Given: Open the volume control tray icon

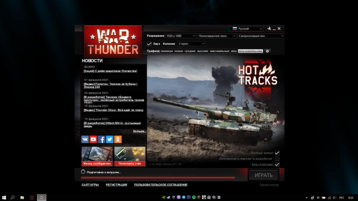Looking at the screenshot, I should (335, 197).
